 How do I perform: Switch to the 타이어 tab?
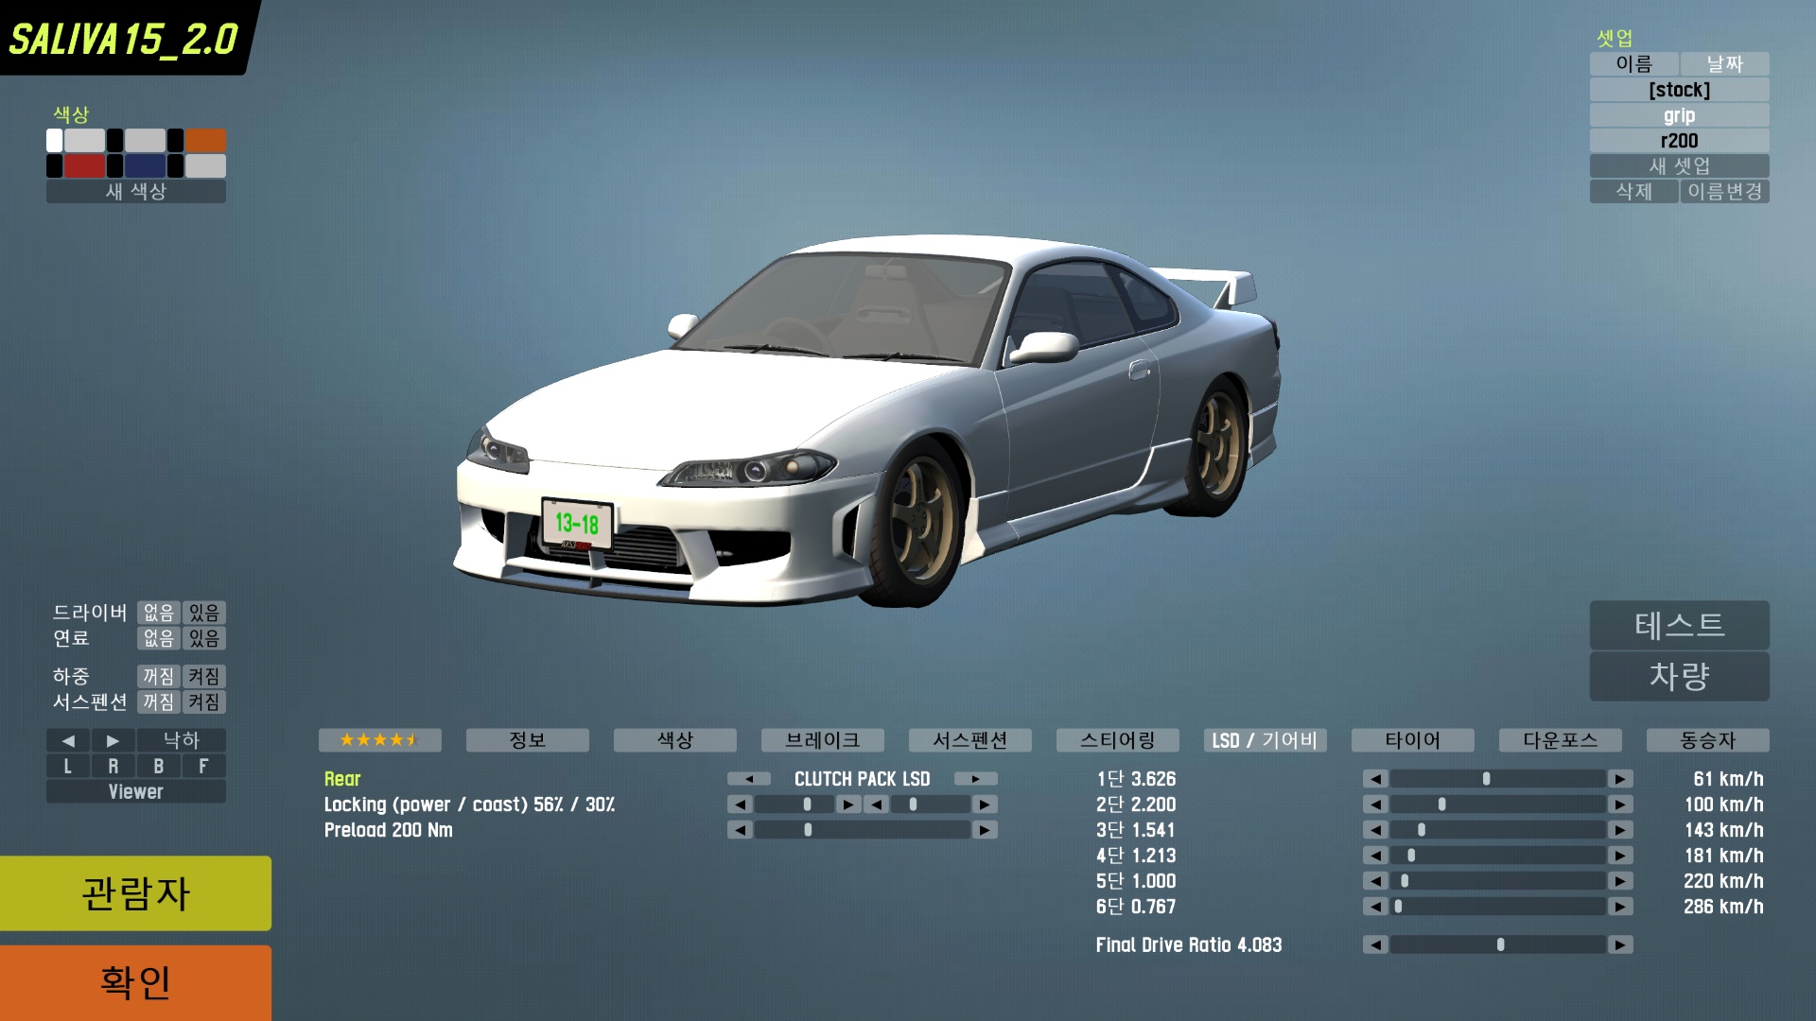(x=1412, y=740)
